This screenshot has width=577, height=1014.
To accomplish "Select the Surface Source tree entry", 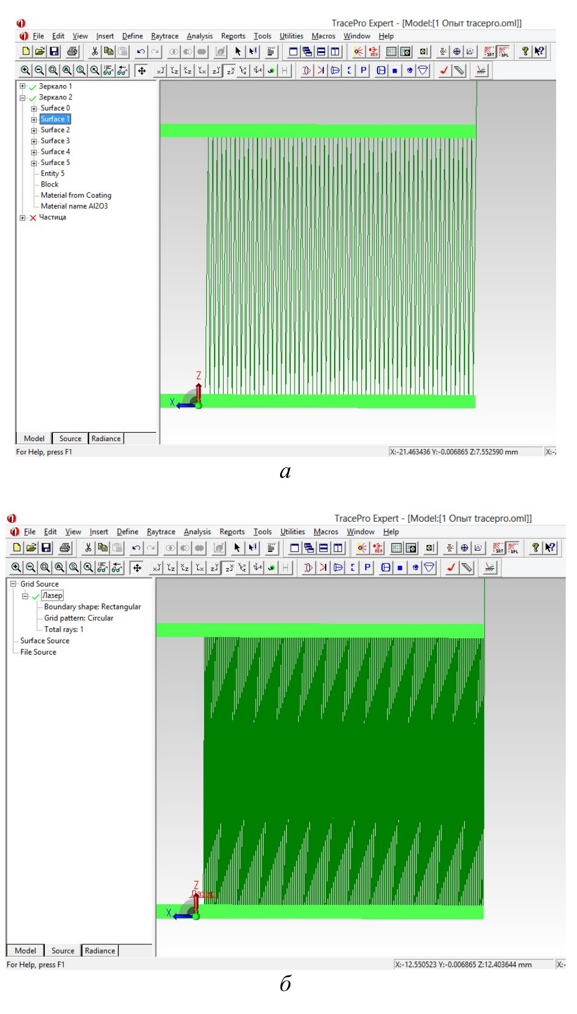I will 45,641.
